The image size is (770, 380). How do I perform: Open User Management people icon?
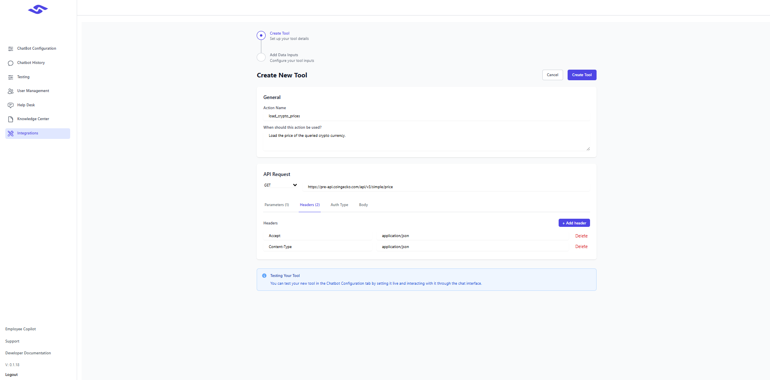(x=11, y=91)
